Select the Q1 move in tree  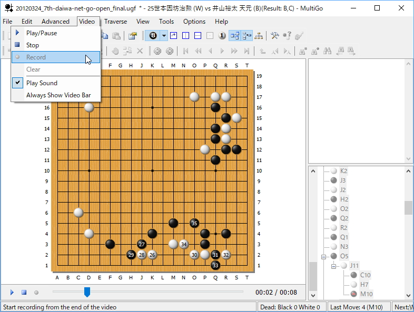[x=344, y=237]
